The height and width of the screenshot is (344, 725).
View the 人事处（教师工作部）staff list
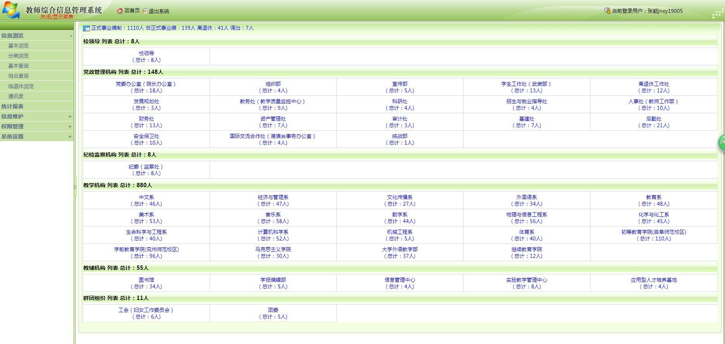(653, 101)
